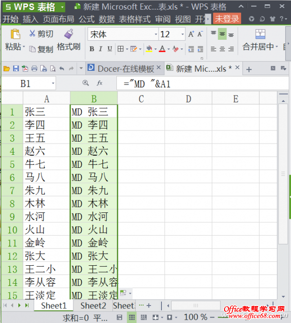The image size is (291, 323).
Task: Open file with folder icon
Action: coord(7,68)
